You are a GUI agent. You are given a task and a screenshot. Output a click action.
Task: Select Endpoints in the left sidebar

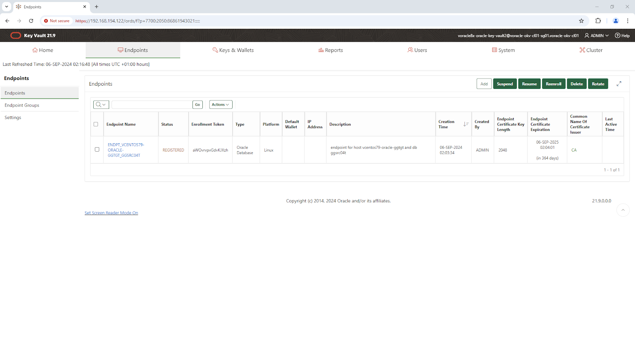coord(40,93)
